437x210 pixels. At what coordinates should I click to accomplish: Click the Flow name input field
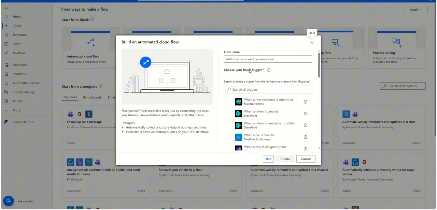click(x=268, y=59)
